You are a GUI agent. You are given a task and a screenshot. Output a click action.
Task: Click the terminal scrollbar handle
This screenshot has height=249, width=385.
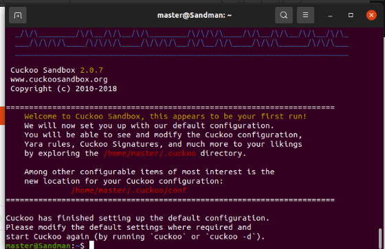pyautogui.click(x=380, y=239)
